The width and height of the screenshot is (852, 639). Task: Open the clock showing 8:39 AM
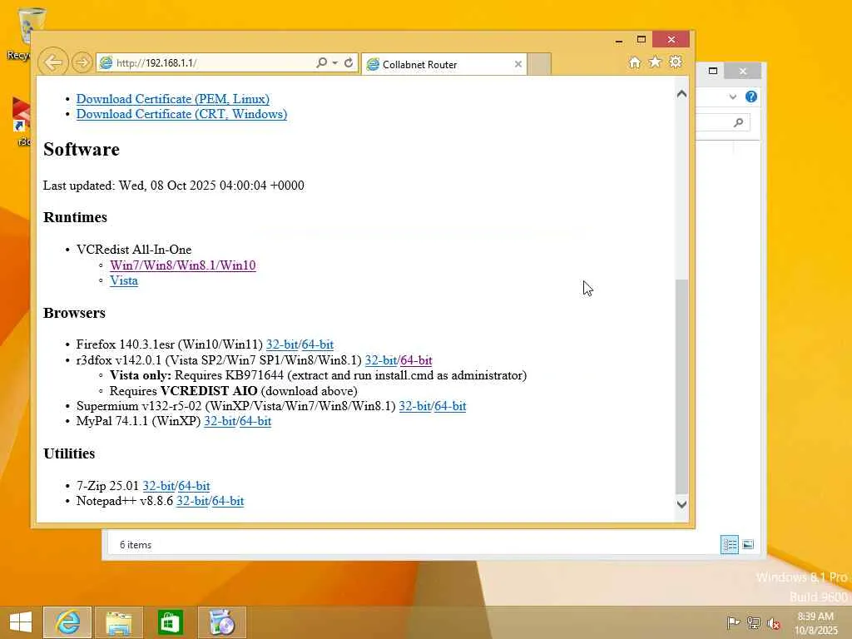pyautogui.click(x=816, y=623)
